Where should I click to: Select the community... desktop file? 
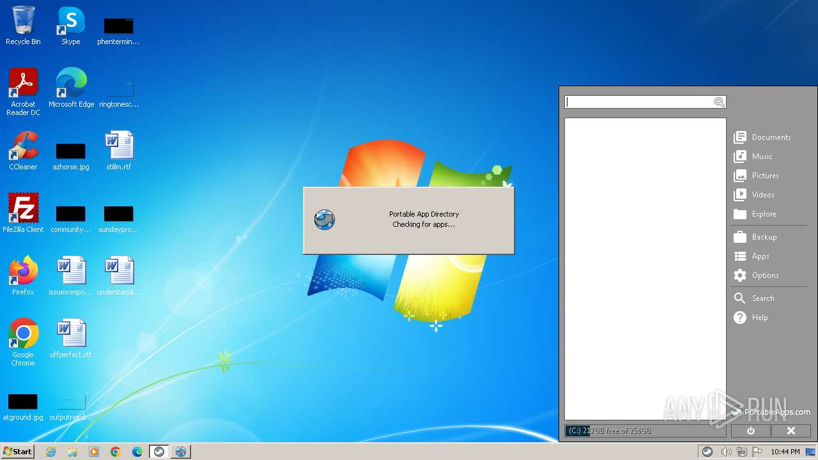tap(71, 218)
